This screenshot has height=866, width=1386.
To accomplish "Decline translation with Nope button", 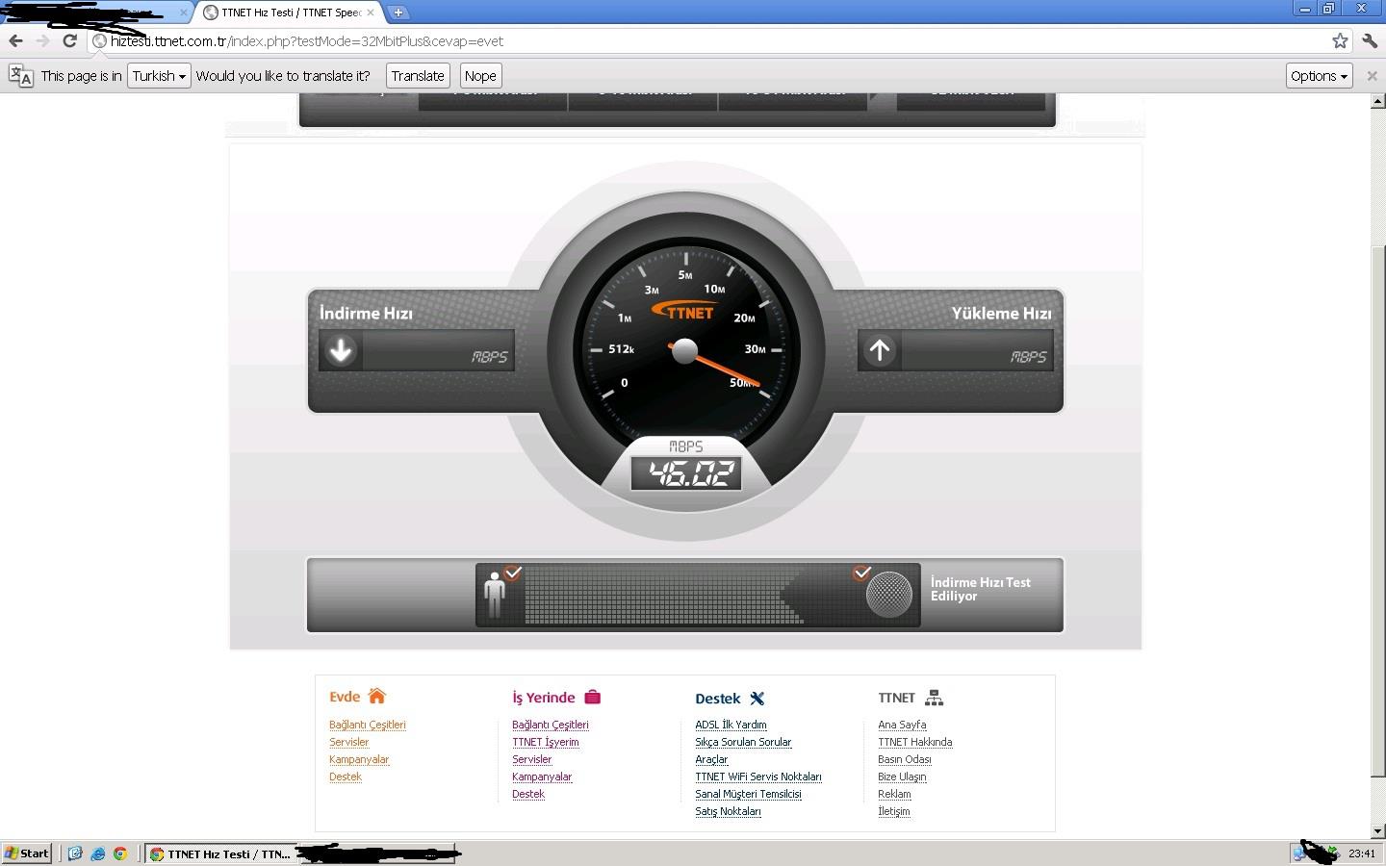I will [480, 76].
